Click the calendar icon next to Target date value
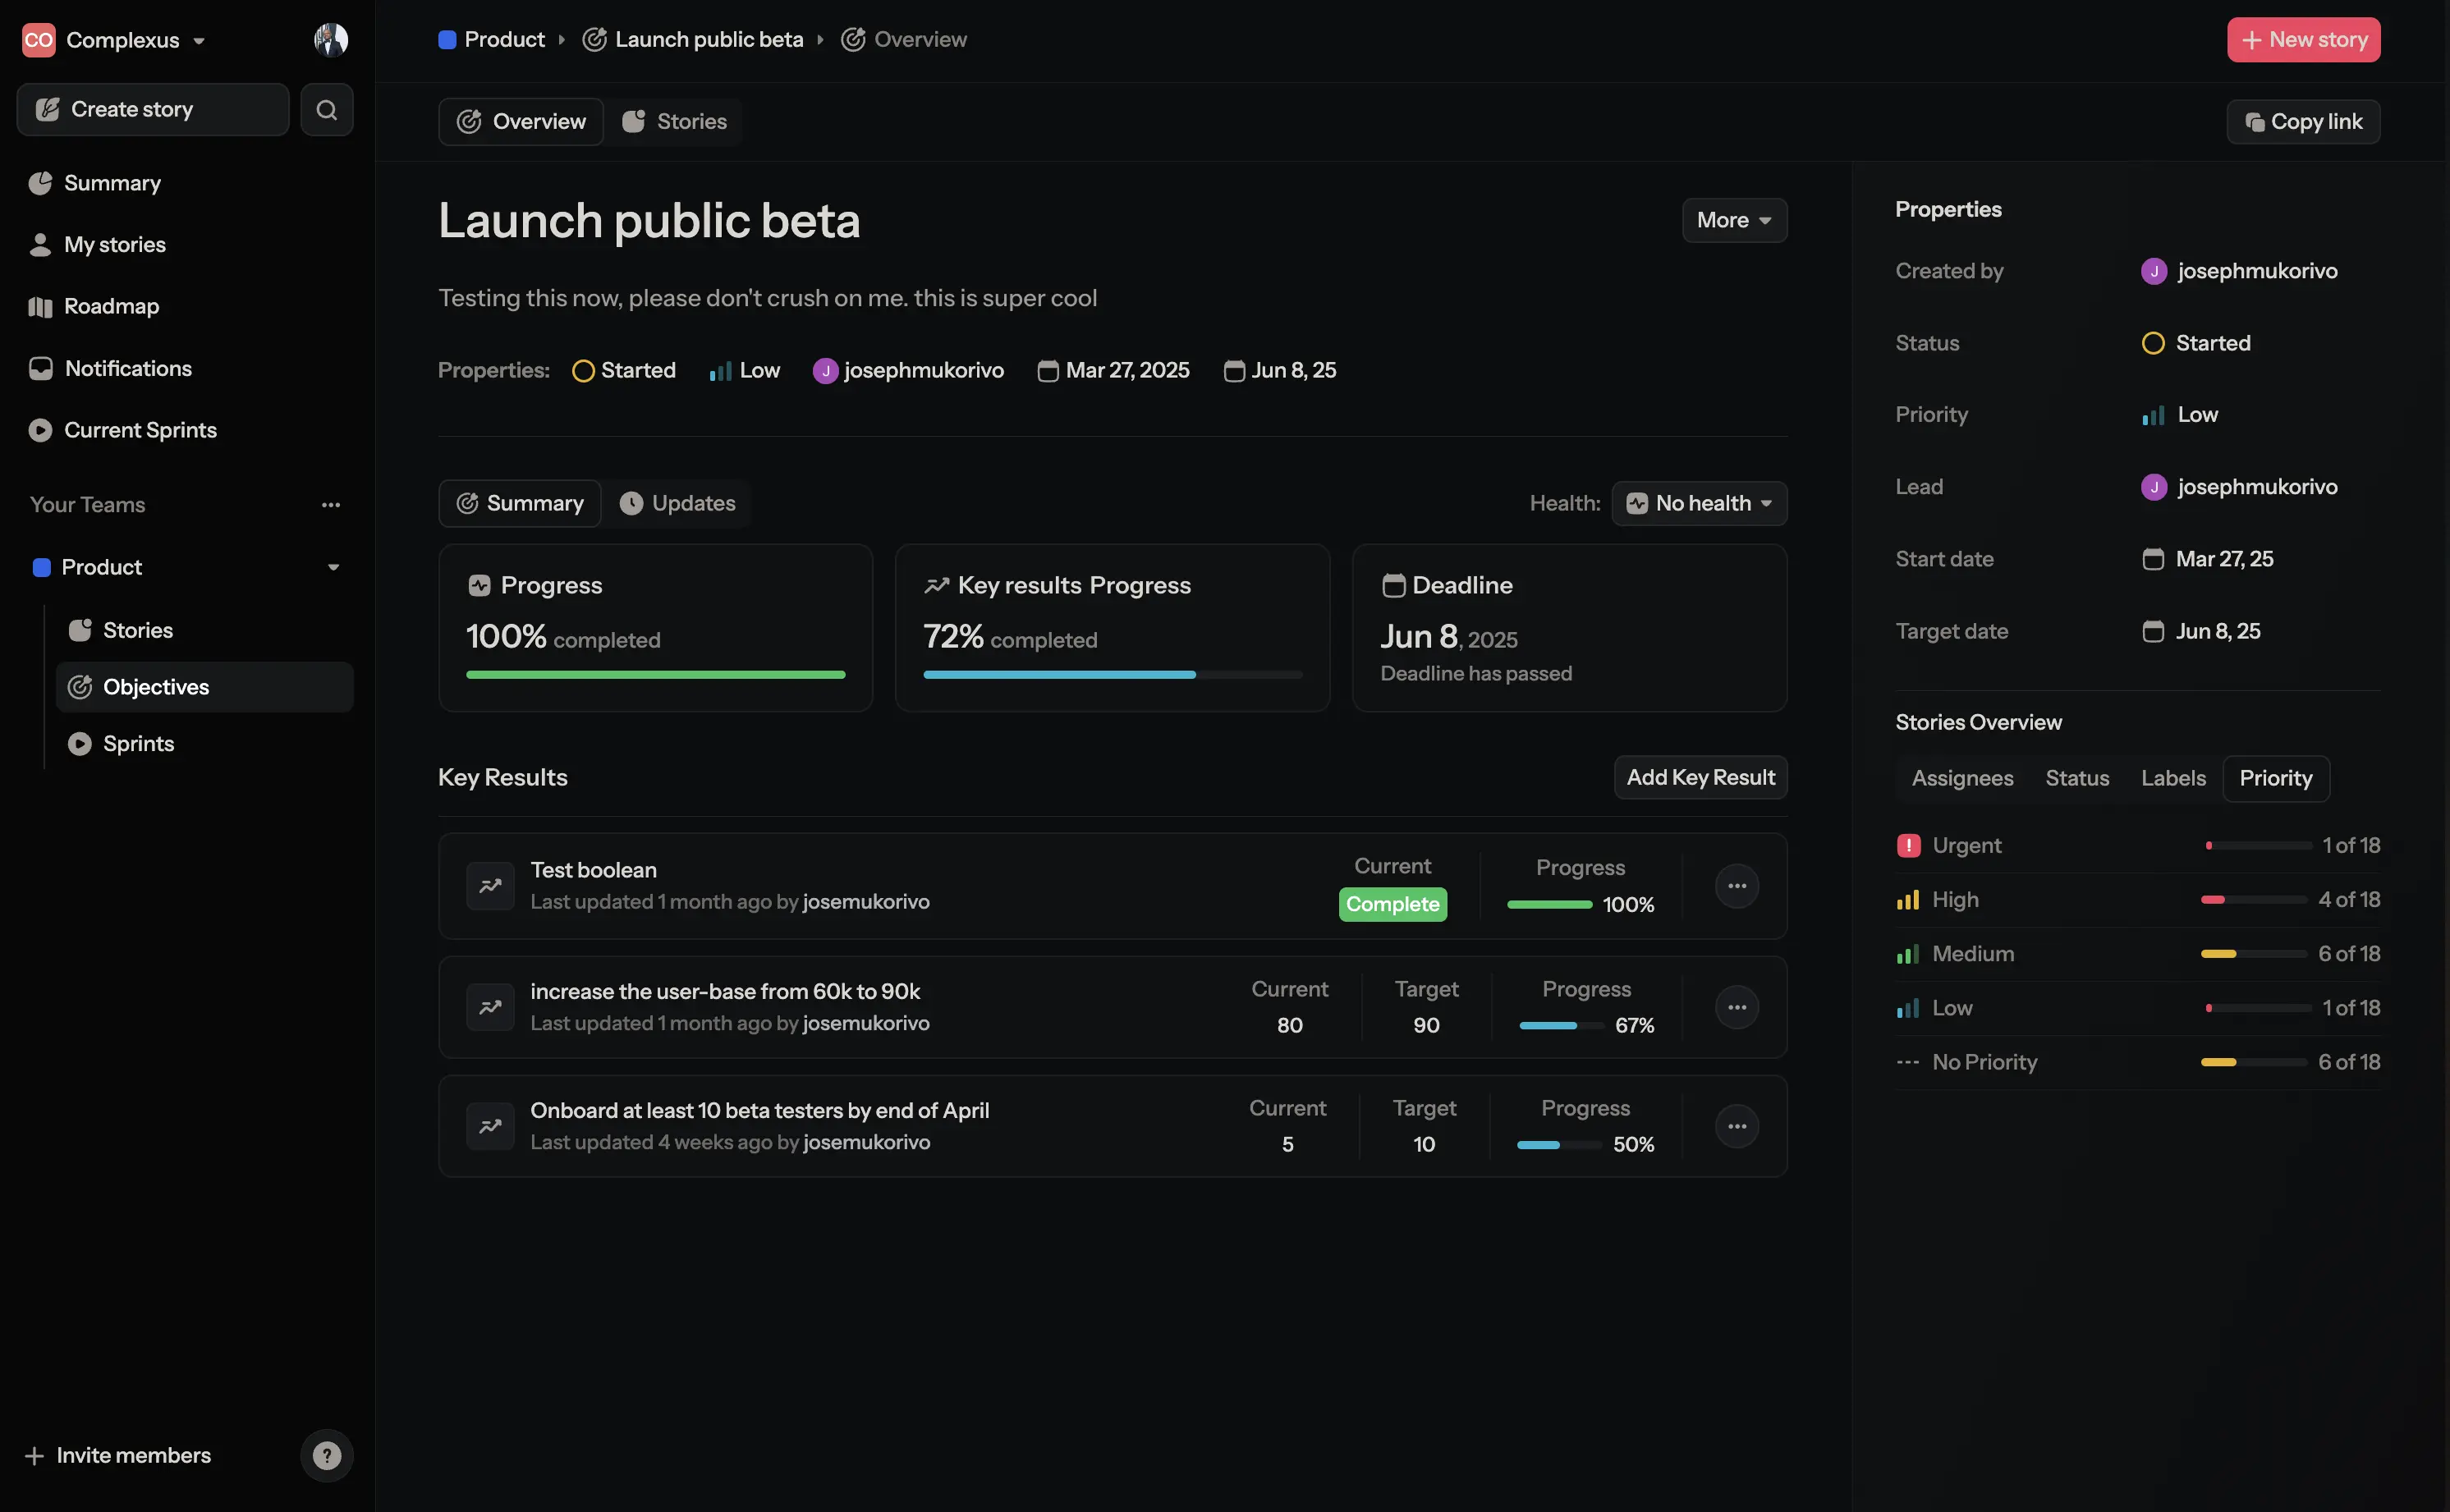Viewport: 2450px width, 1512px height. (x=2153, y=631)
